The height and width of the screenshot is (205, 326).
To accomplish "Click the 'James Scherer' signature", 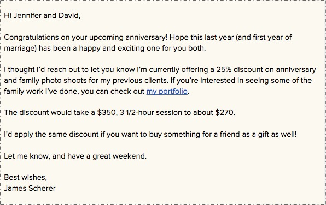I will coord(30,188).
